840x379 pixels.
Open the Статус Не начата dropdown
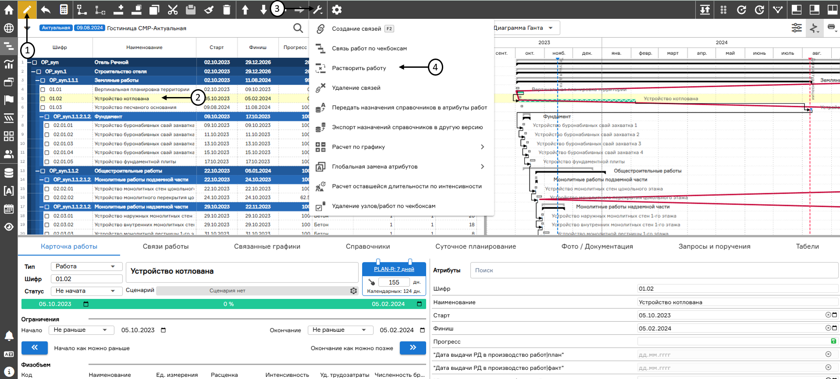[86, 291]
